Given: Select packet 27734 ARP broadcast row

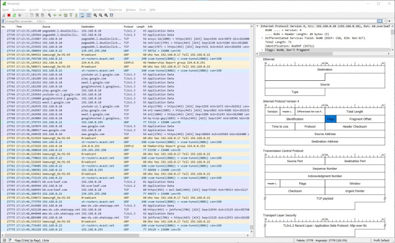Looking at the screenshot, I should [x=125, y=55].
